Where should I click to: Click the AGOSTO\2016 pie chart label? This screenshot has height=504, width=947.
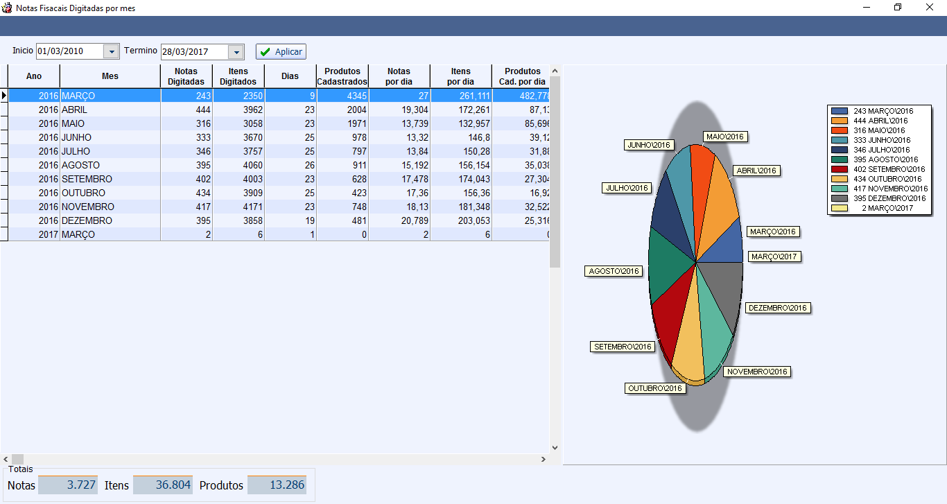[614, 271]
